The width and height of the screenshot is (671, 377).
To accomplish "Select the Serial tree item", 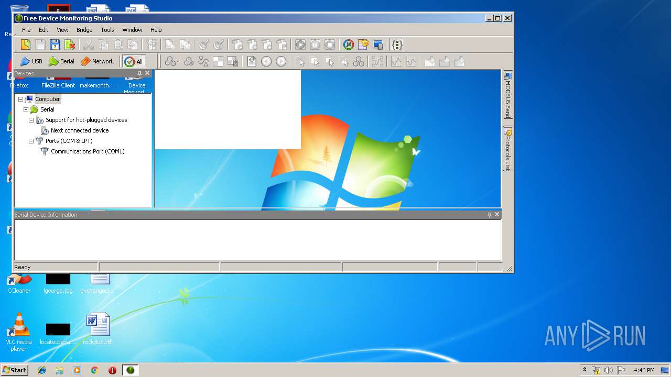I will click(x=47, y=109).
